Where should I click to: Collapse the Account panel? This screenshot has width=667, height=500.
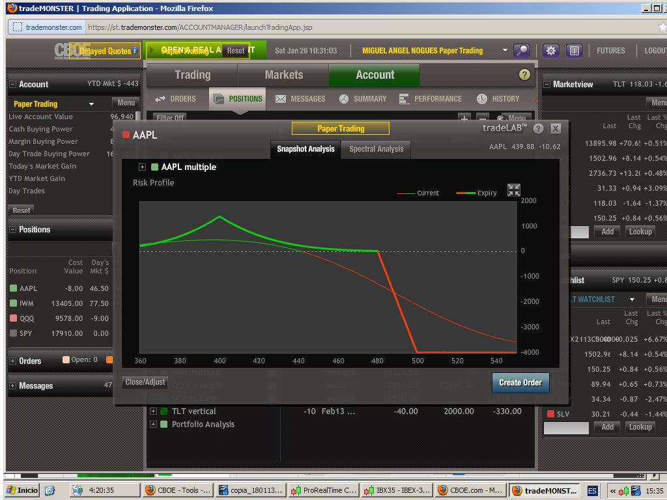point(13,85)
